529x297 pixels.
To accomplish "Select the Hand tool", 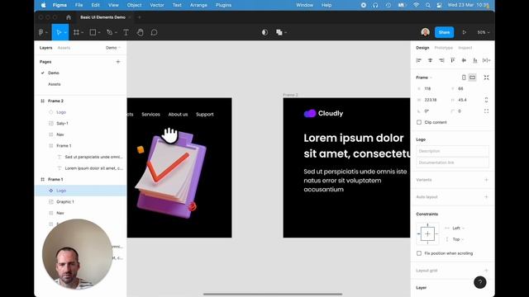I will [x=140, y=32].
